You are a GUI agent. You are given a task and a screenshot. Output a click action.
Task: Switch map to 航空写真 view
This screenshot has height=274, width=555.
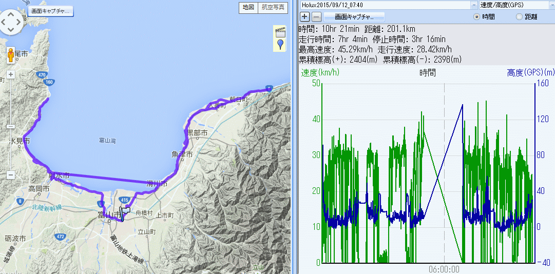[x=272, y=7]
